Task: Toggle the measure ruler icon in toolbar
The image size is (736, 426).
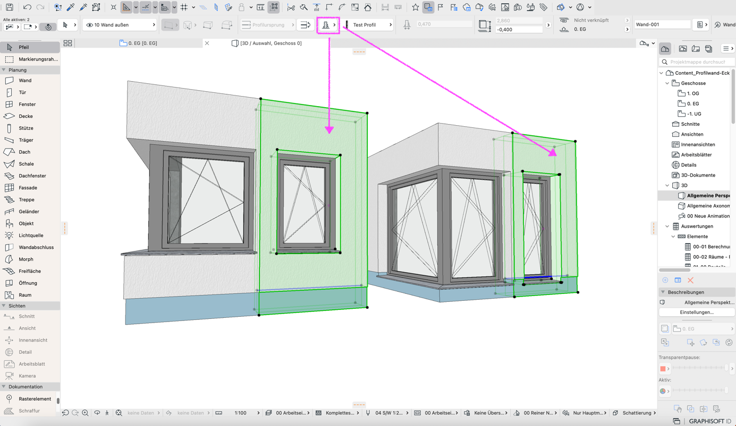Action: coord(260,7)
